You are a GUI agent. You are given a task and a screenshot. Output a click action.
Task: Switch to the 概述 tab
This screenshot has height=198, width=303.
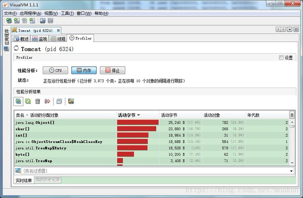click(x=21, y=39)
